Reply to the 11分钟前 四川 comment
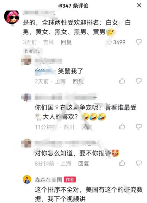 (x=86, y=127)
